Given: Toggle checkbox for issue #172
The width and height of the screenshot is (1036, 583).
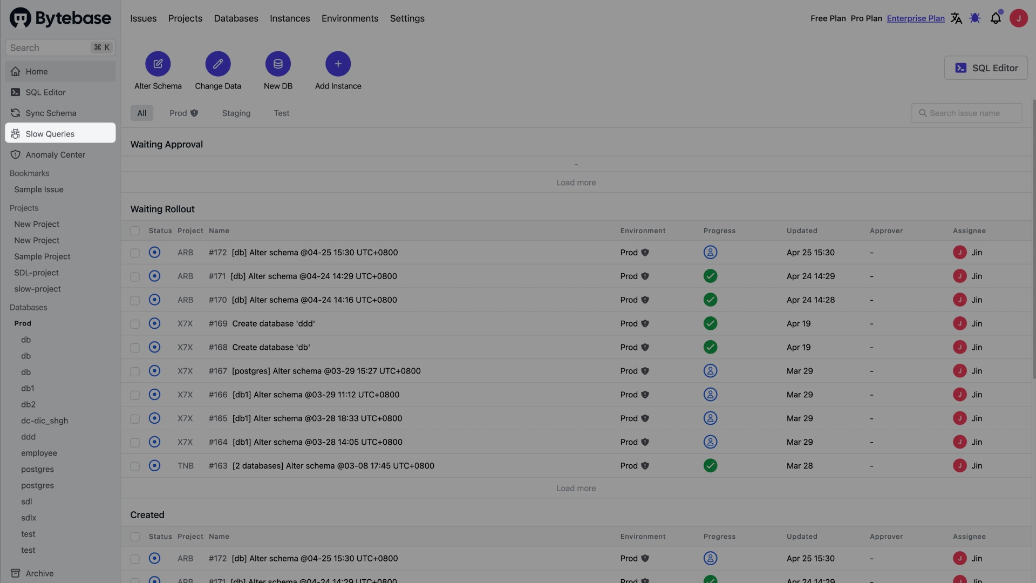Looking at the screenshot, I should [134, 253].
